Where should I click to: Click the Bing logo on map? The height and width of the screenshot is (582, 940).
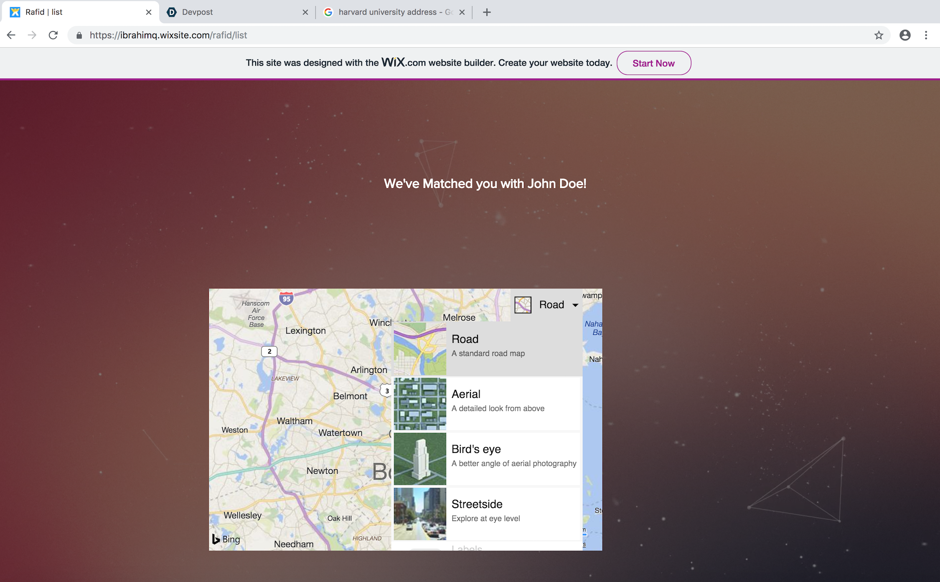pyautogui.click(x=226, y=539)
